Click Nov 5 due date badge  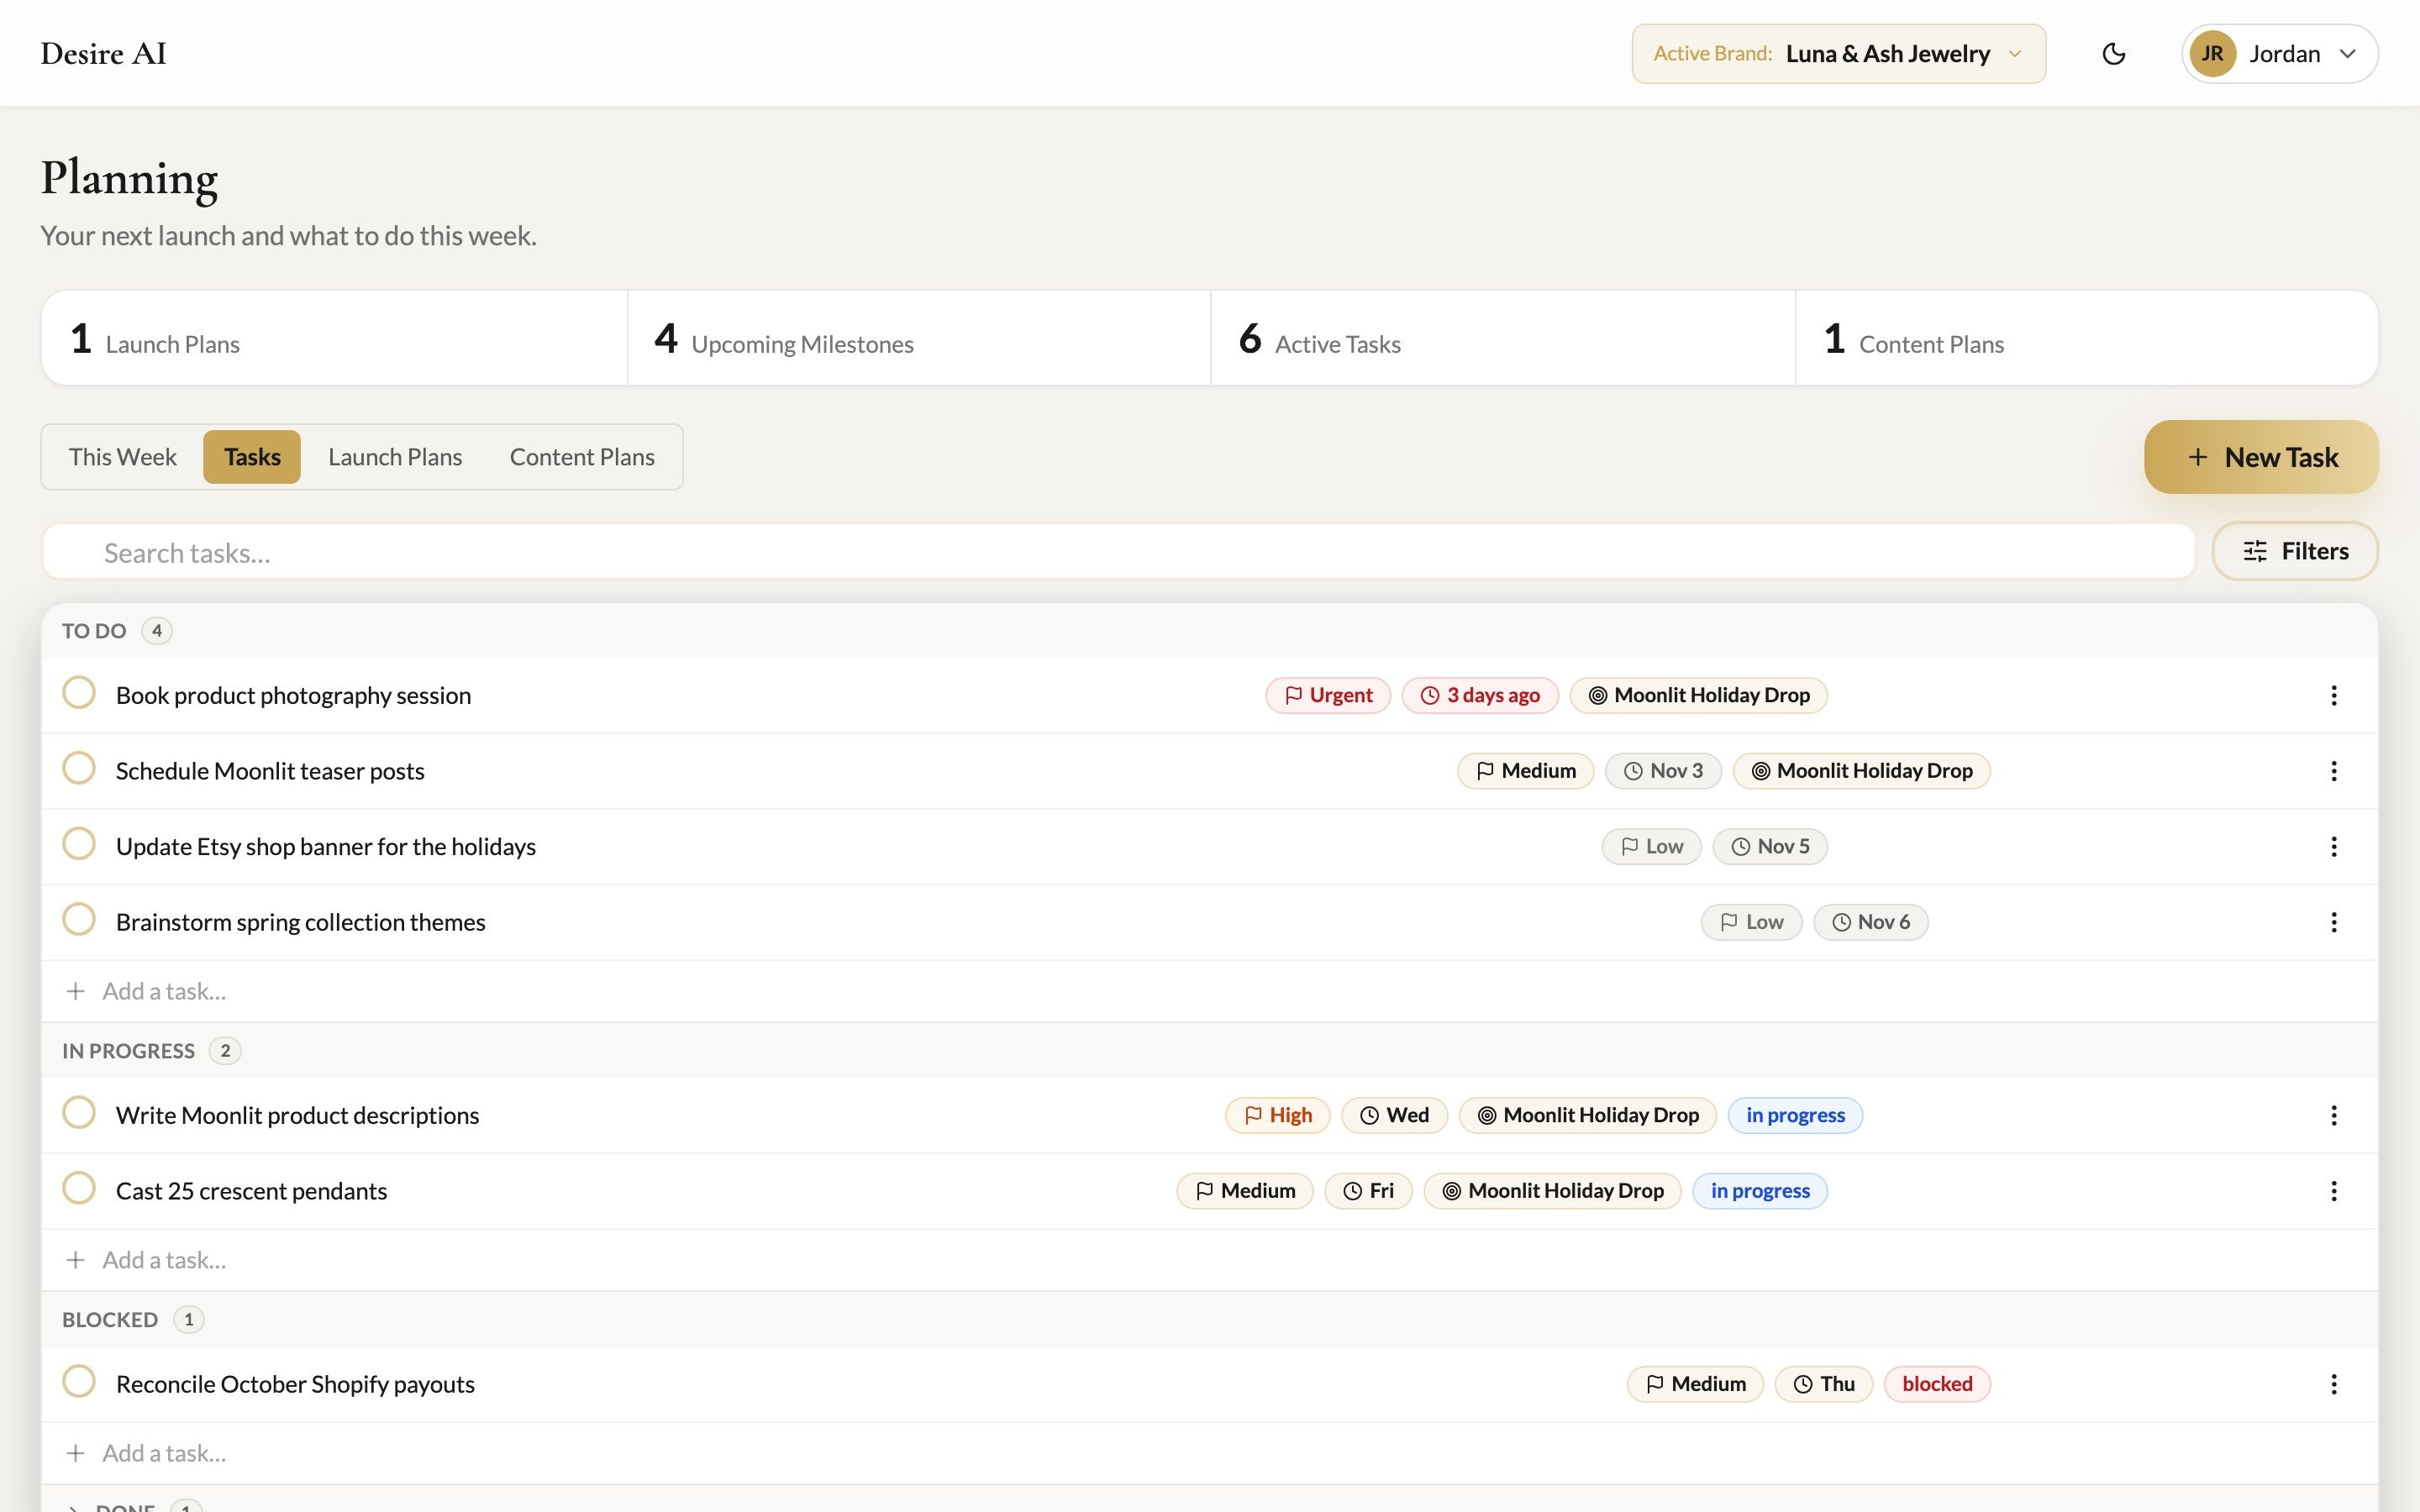(x=1770, y=846)
